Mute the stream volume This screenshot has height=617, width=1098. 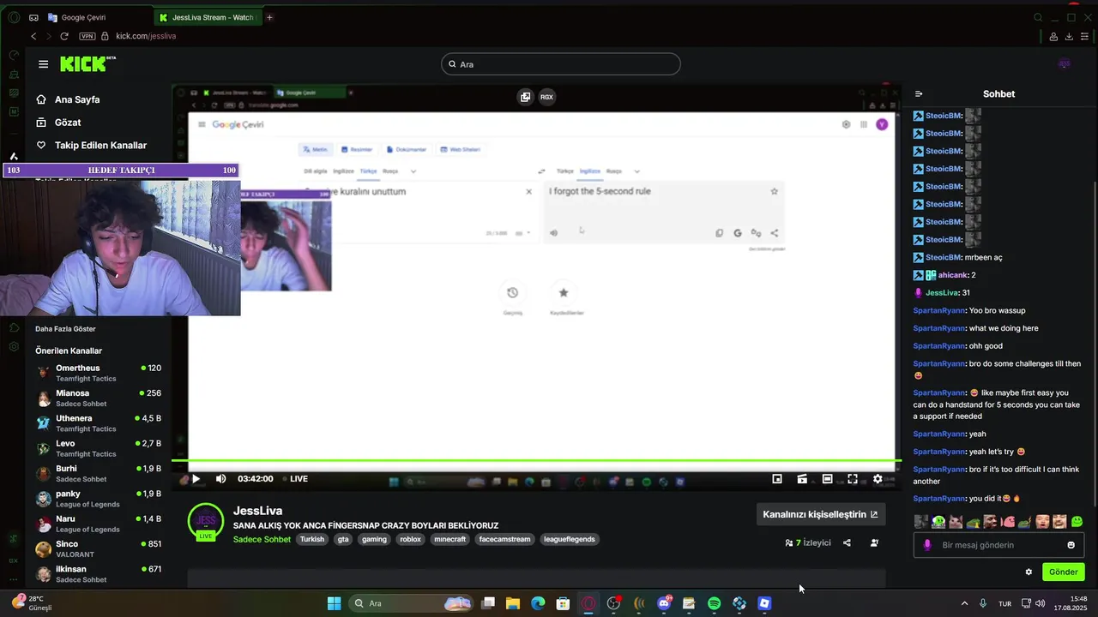220,479
